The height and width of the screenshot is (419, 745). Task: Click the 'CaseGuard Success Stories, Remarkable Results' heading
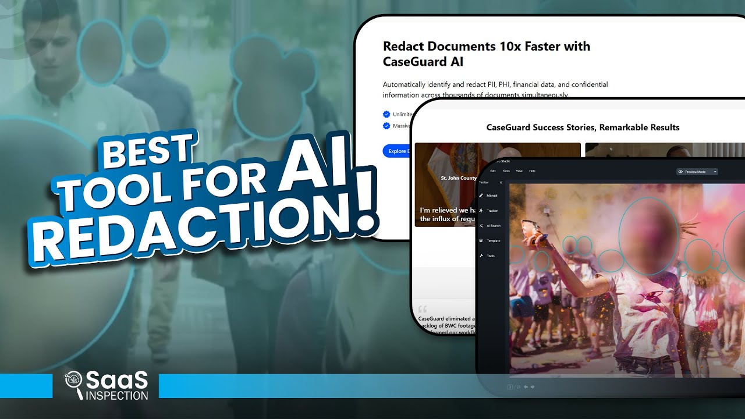tap(583, 127)
